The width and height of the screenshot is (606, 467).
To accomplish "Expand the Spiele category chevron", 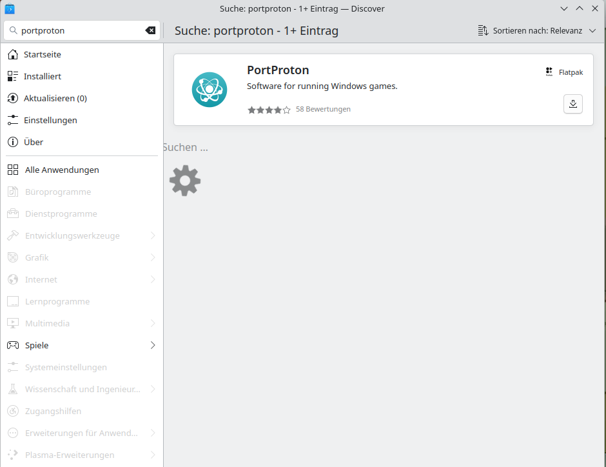I will (153, 345).
